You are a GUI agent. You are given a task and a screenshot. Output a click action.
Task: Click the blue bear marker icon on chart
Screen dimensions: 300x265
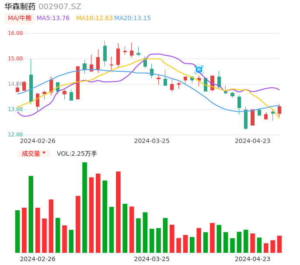(x=199, y=70)
